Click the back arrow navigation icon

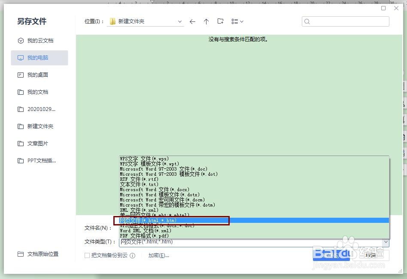[192, 21]
